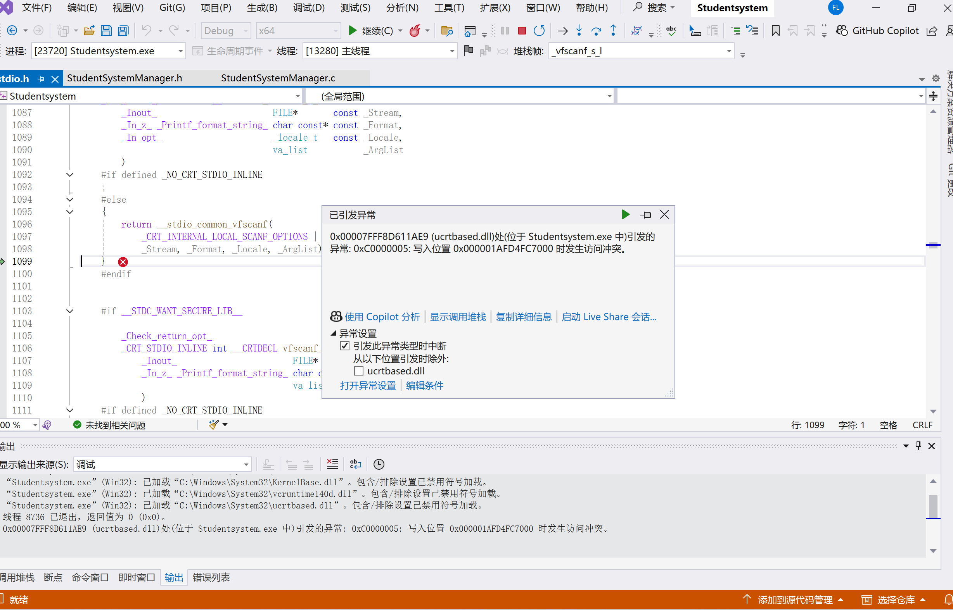Switch to StudentSystemManager.c tab

click(278, 78)
